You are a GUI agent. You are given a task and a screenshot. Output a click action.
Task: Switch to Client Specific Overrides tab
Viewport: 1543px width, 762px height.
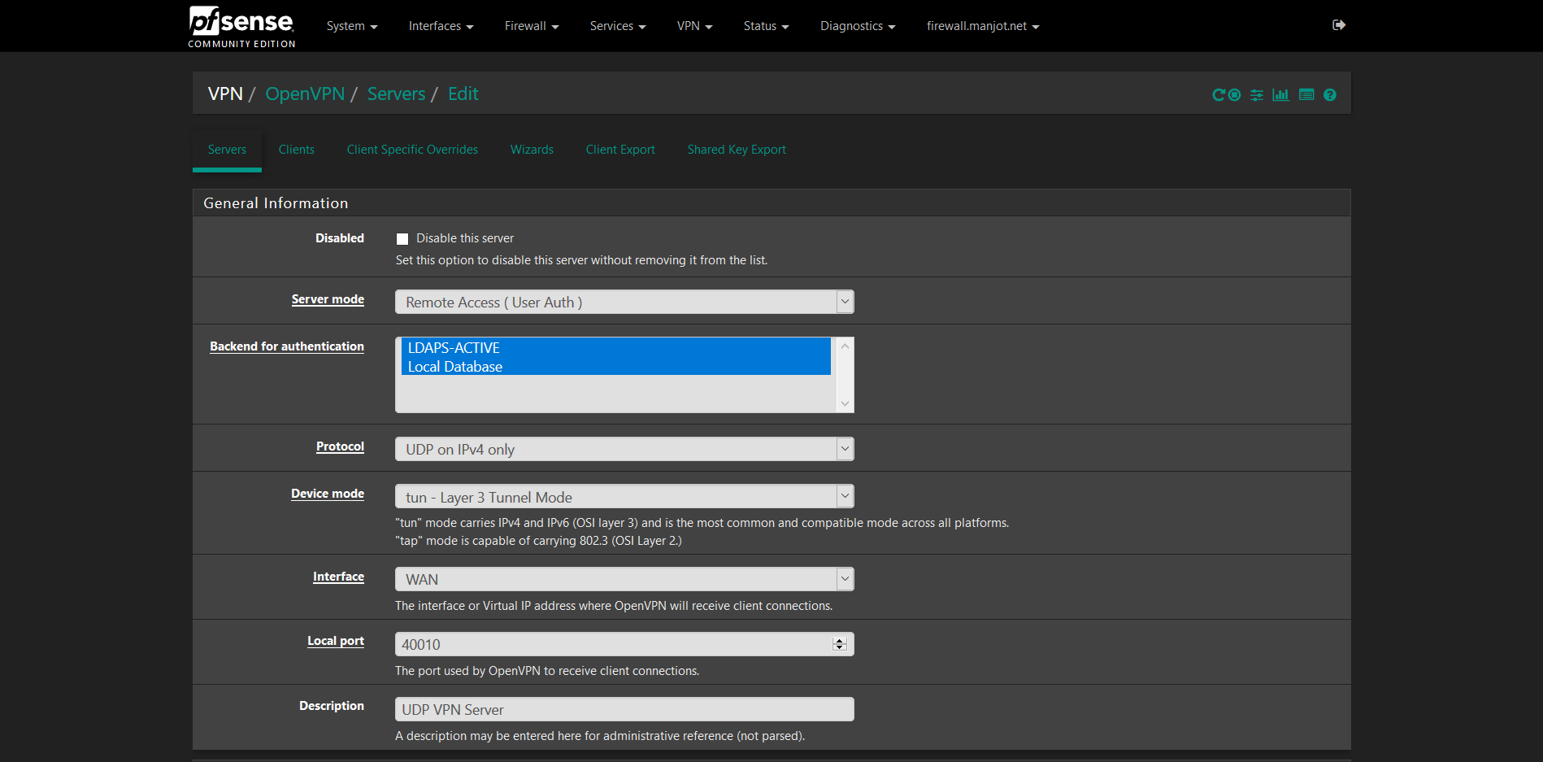pyautogui.click(x=412, y=150)
